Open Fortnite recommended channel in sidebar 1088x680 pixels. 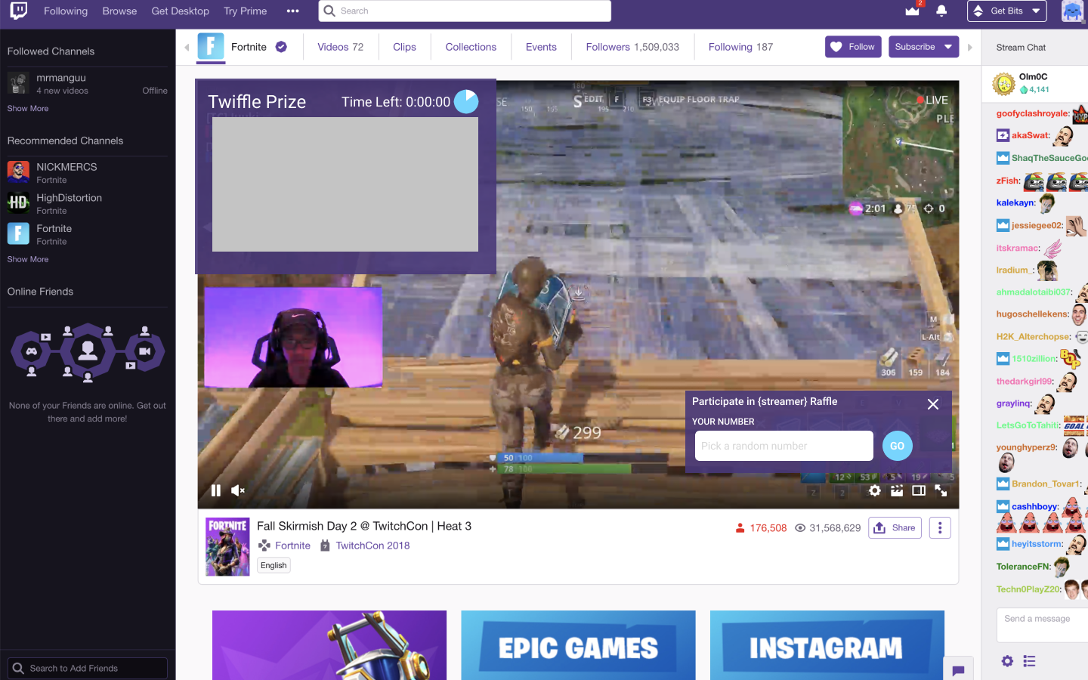click(87, 234)
